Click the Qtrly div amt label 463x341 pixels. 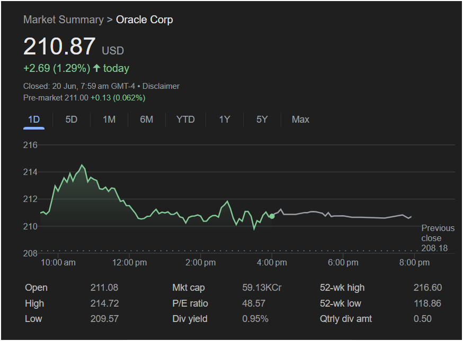point(346,319)
